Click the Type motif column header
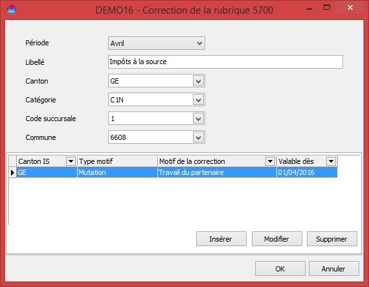 (117, 161)
